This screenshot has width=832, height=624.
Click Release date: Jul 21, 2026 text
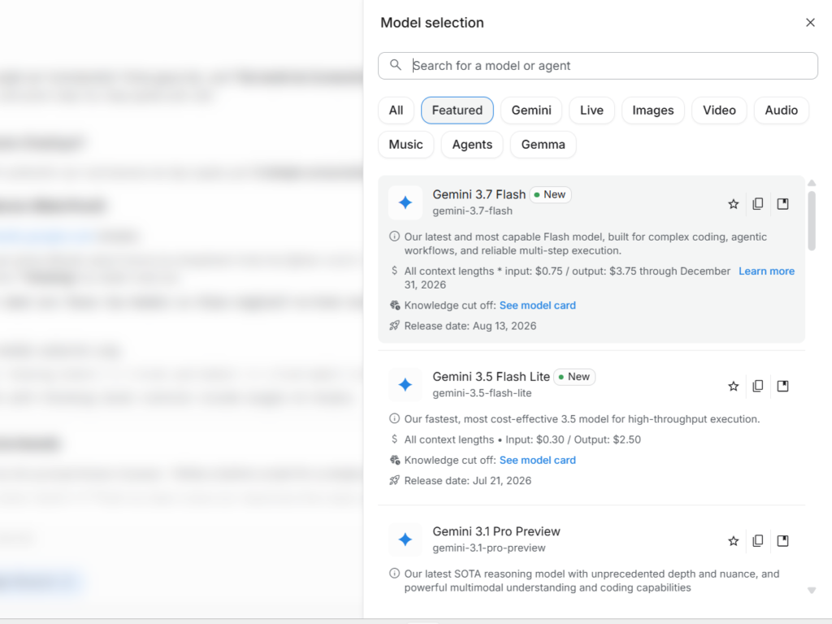pos(467,481)
